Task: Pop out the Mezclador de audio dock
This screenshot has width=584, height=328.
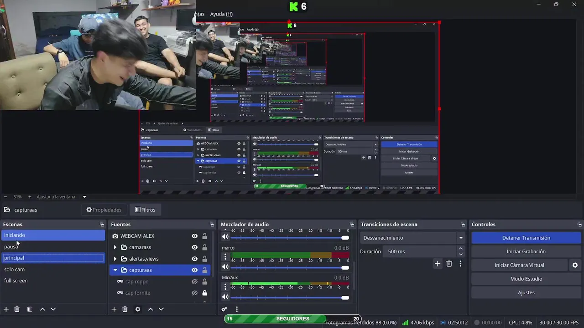Action: point(352,225)
